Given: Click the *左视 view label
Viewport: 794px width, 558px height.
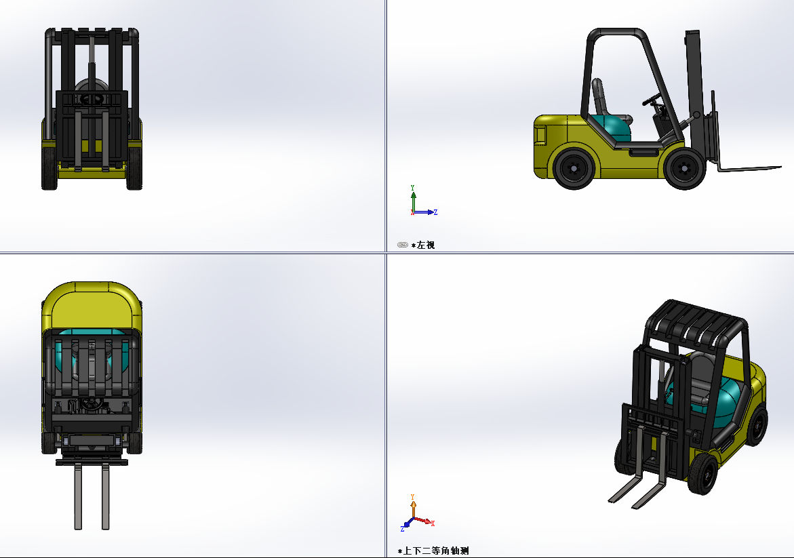Looking at the screenshot, I should (423, 245).
